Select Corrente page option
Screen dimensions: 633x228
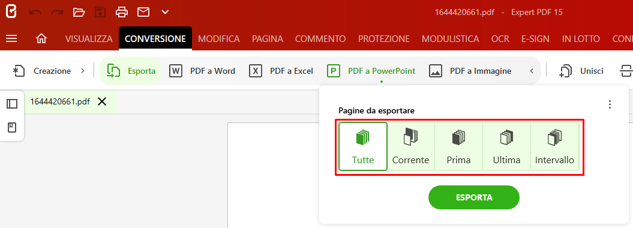pos(410,146)
